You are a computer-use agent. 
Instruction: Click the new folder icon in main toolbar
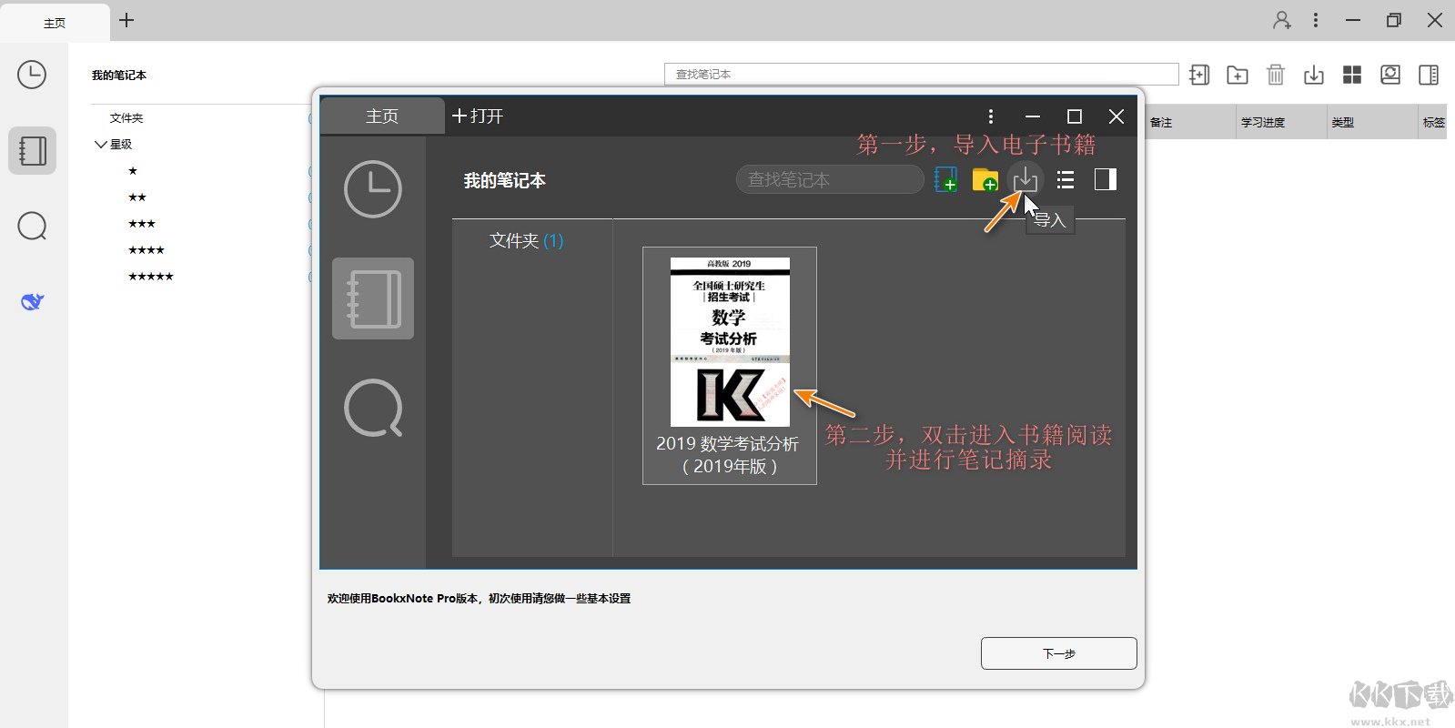click(x=1238, y=75)
